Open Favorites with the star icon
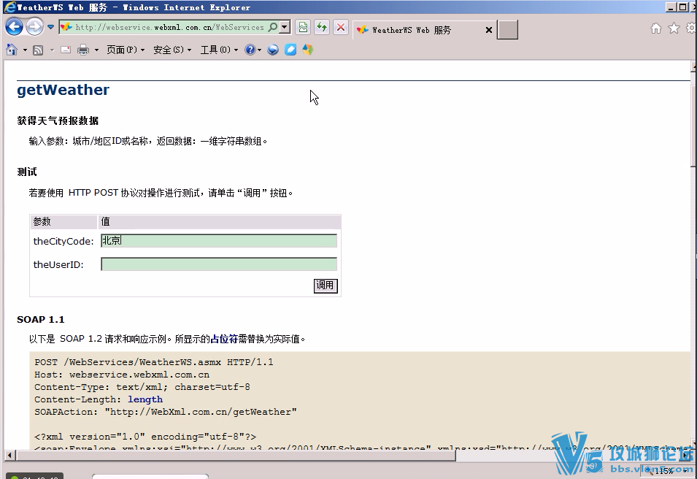The image size is (697, 479). pos(674,28)
